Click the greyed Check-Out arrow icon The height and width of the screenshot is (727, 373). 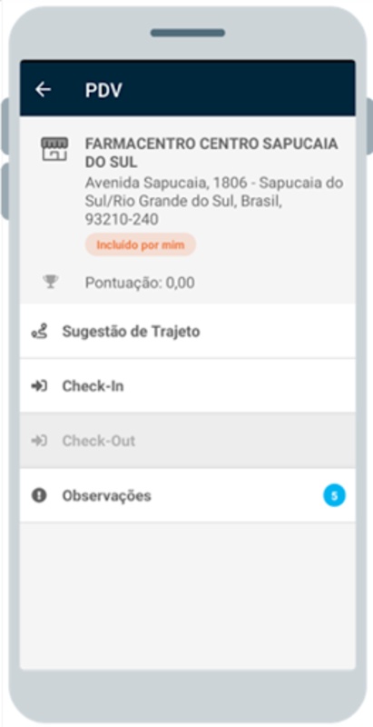pyautogui.click(x=39, y=441)
